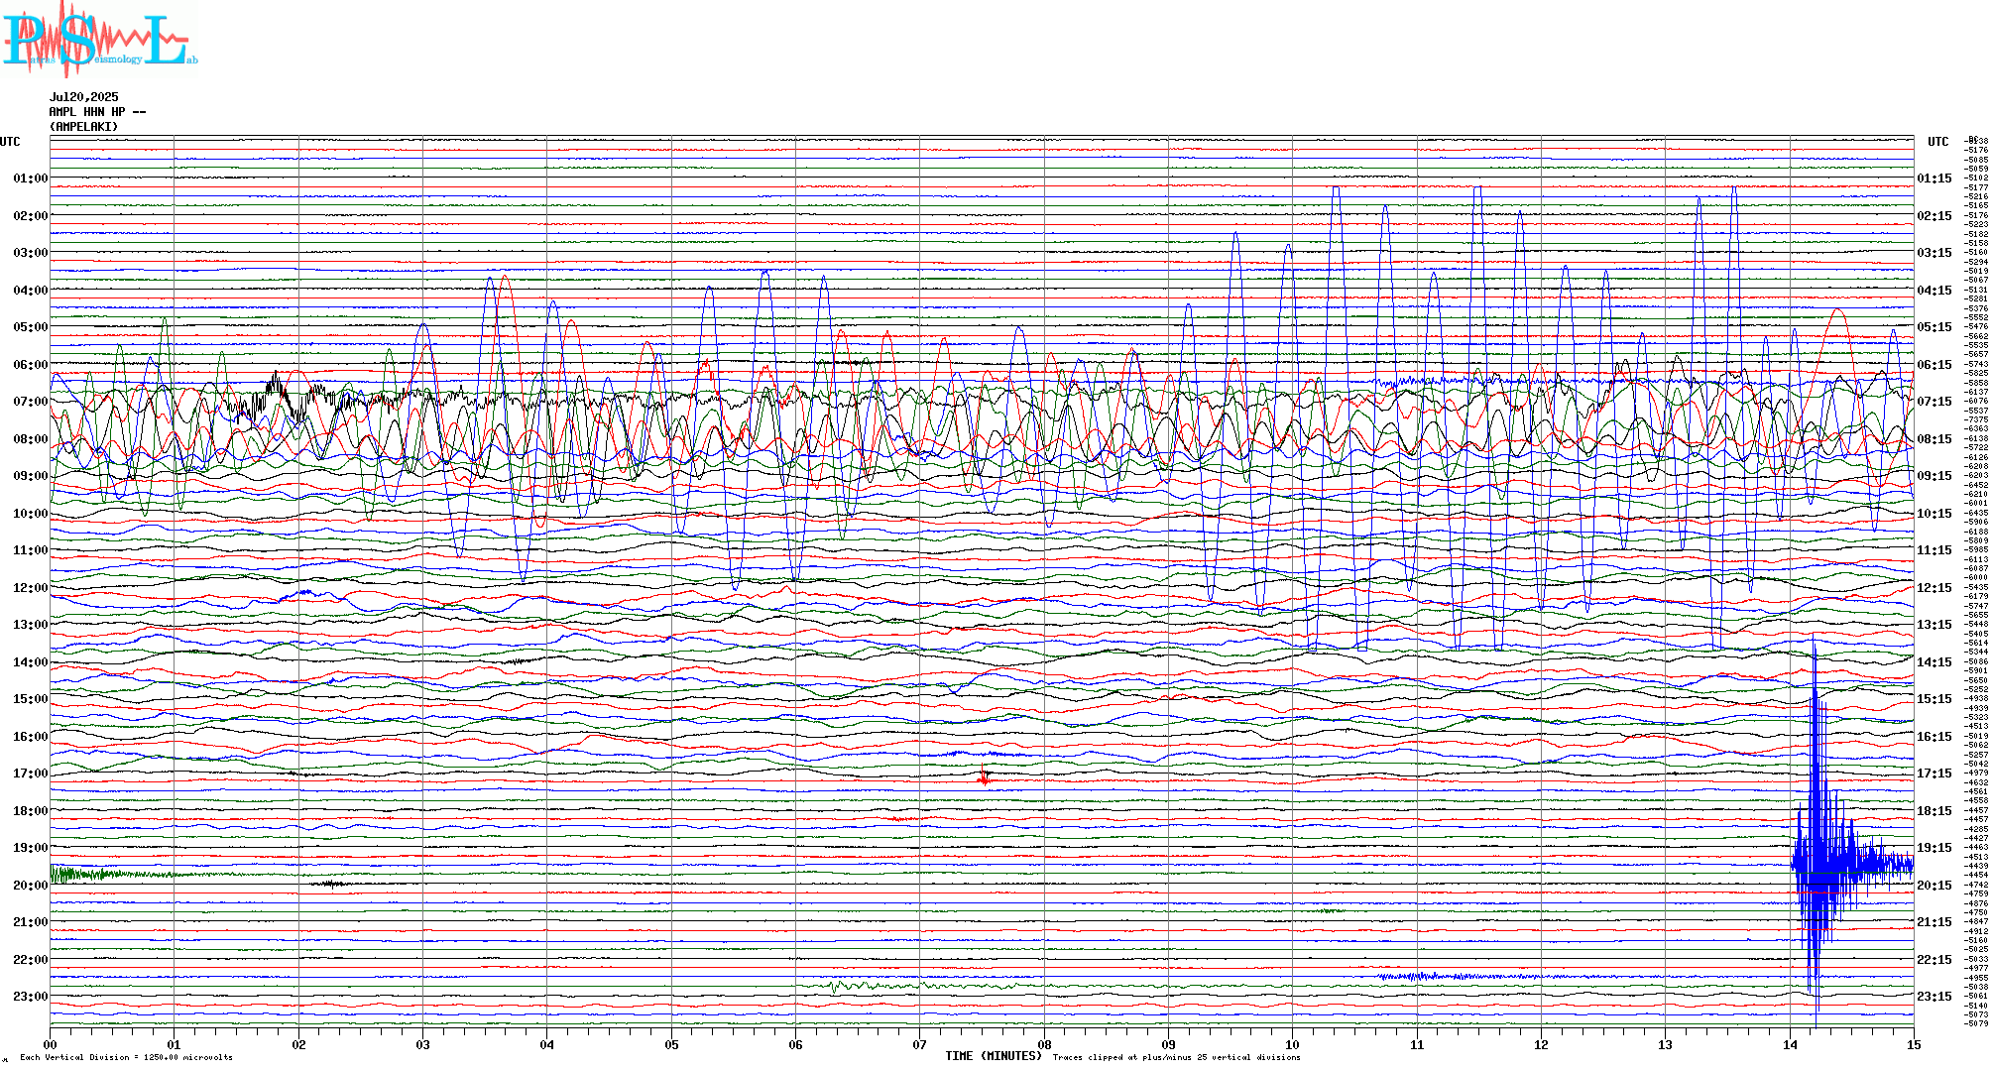Click the 23:00 hour label
Viewport: 1993px width, 1071px height.
point(31,997)
